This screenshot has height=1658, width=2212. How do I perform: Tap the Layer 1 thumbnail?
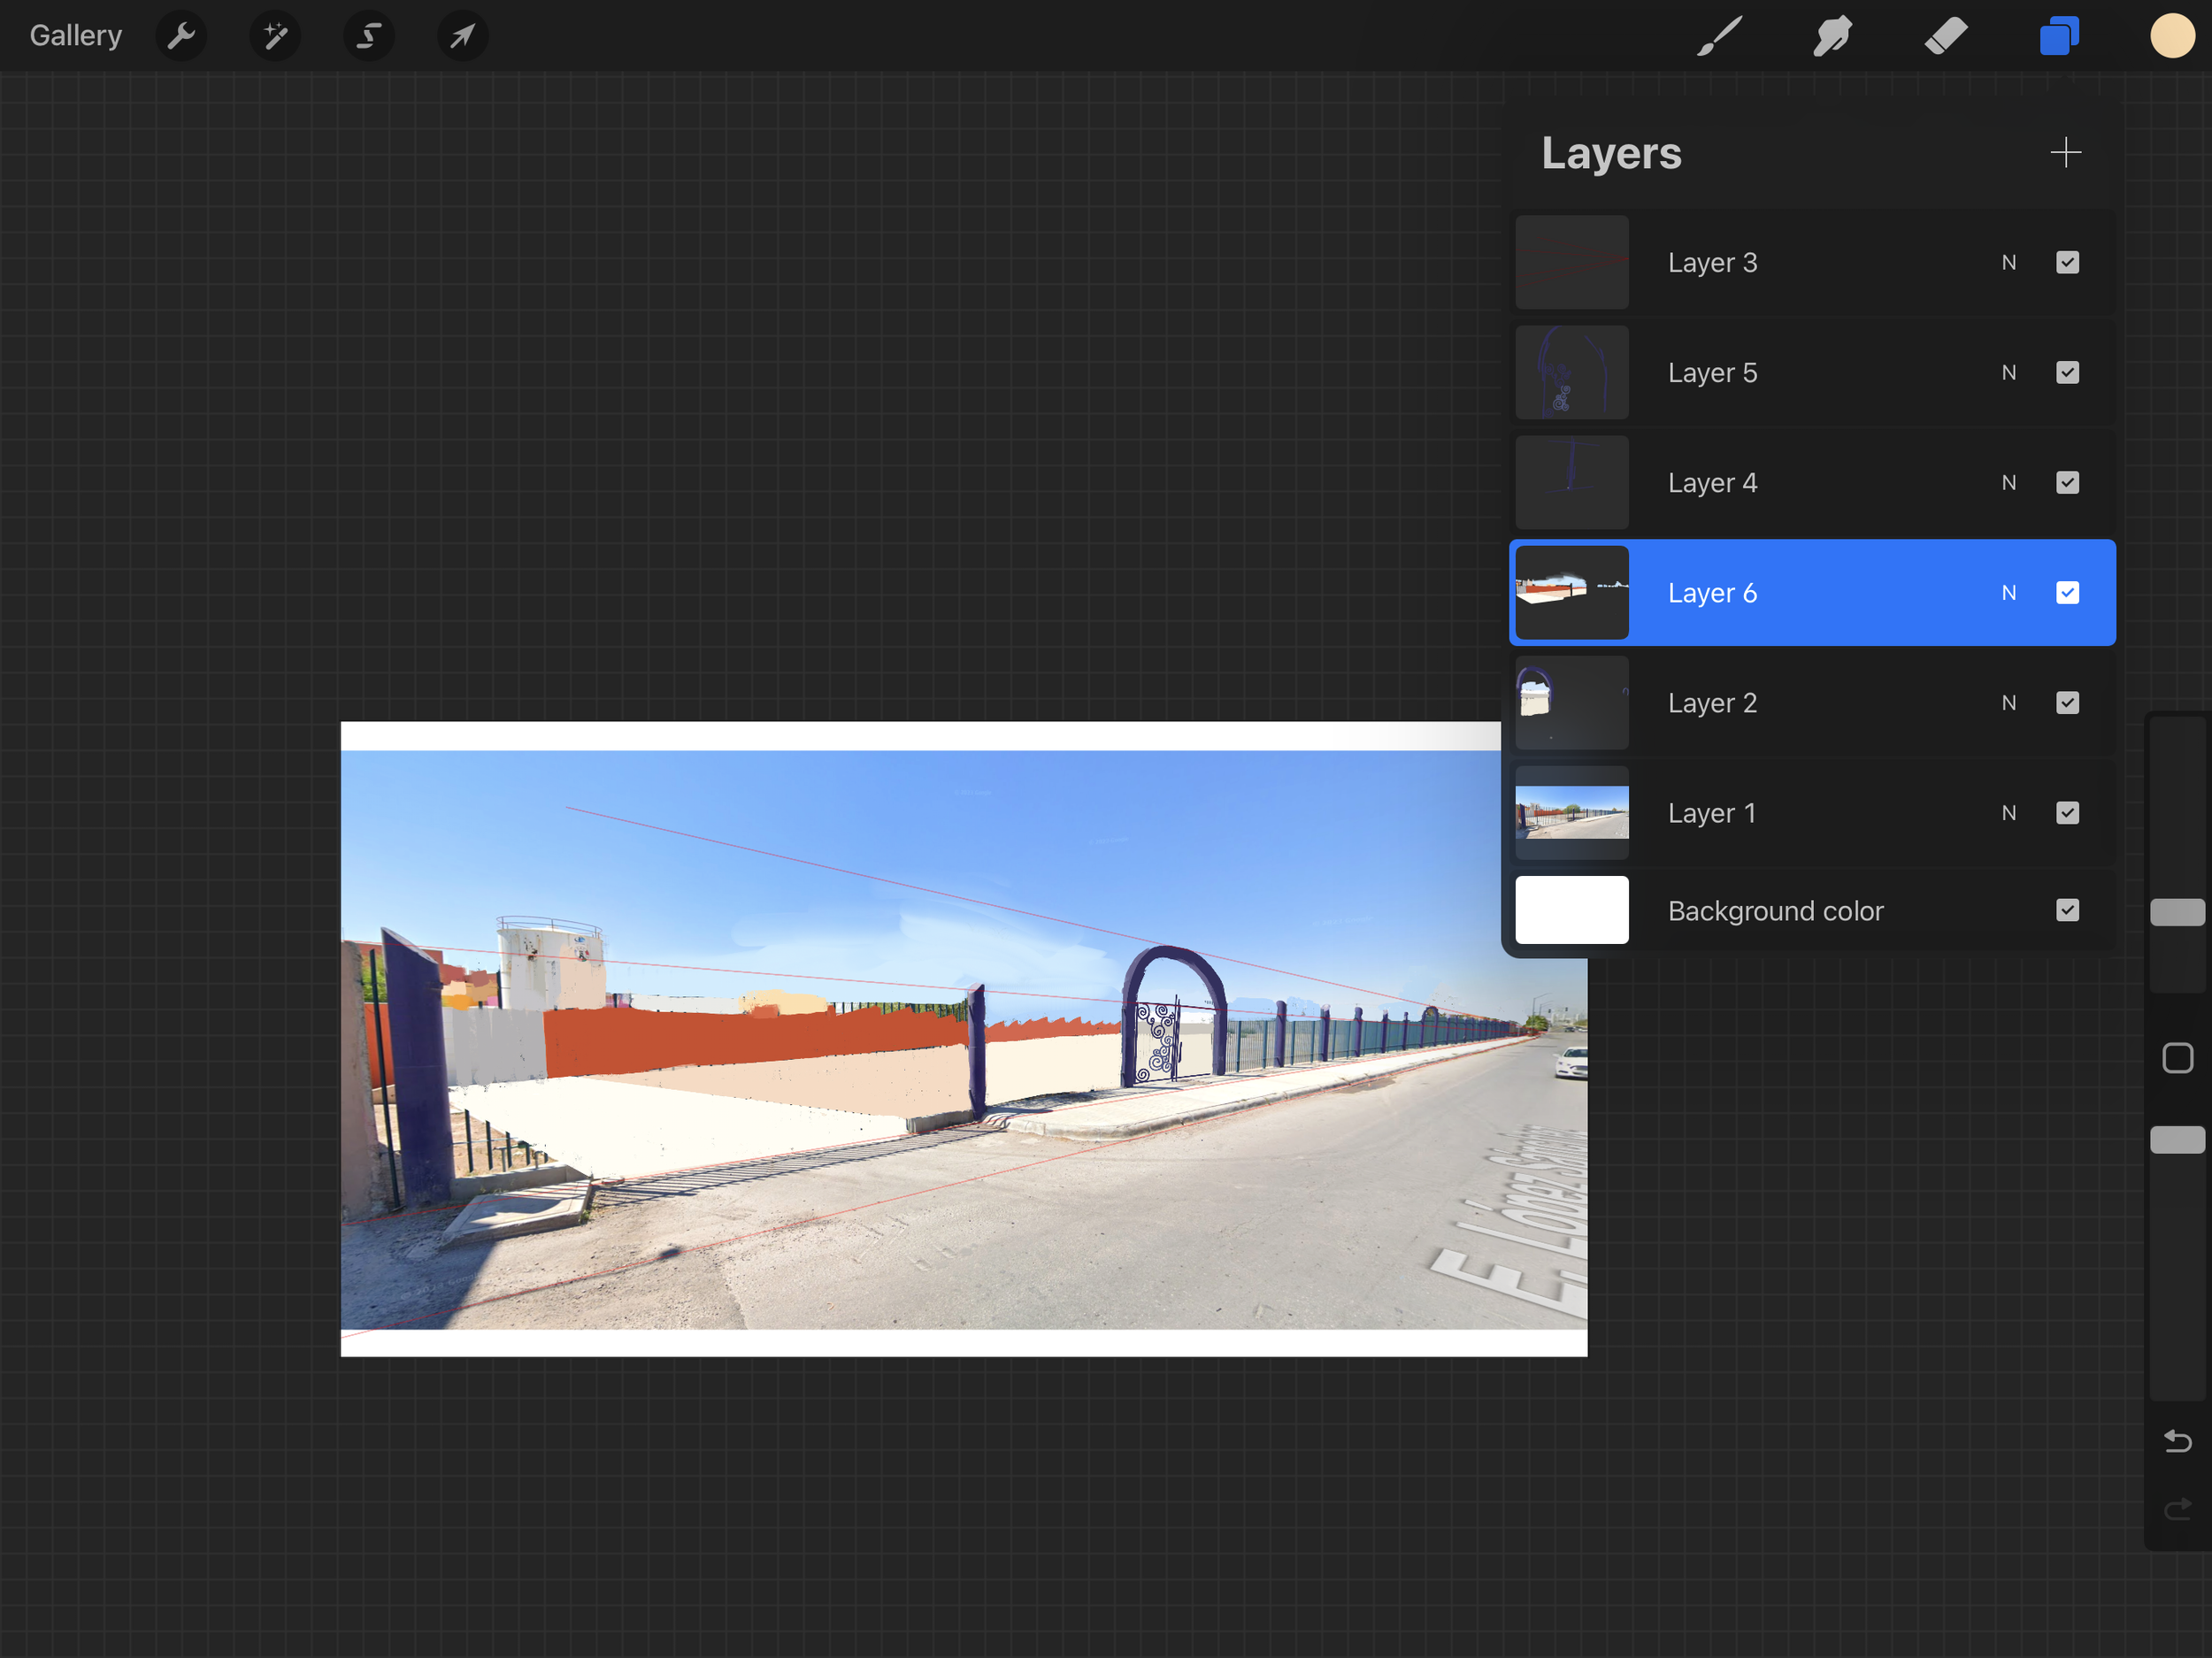[x=1571, y=813]
